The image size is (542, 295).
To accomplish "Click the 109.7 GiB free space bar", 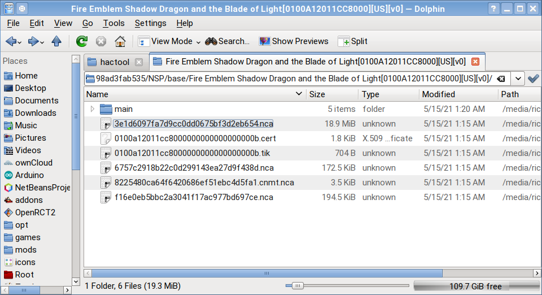I will click(x=475, y=287).
